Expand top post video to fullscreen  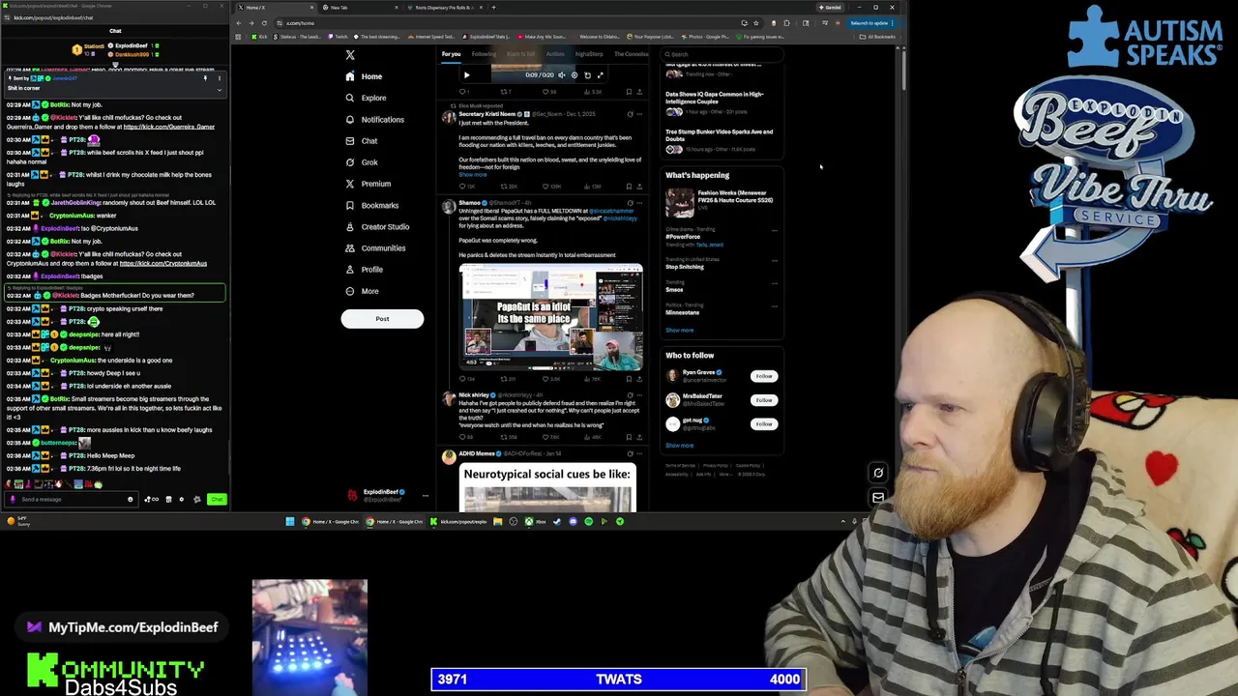[x=600, y=74]
